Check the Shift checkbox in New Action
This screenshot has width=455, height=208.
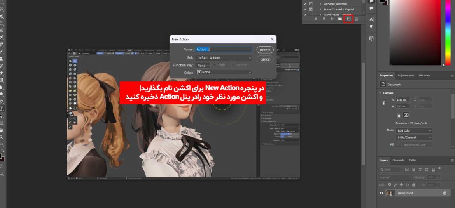click(x=215, y=65)
